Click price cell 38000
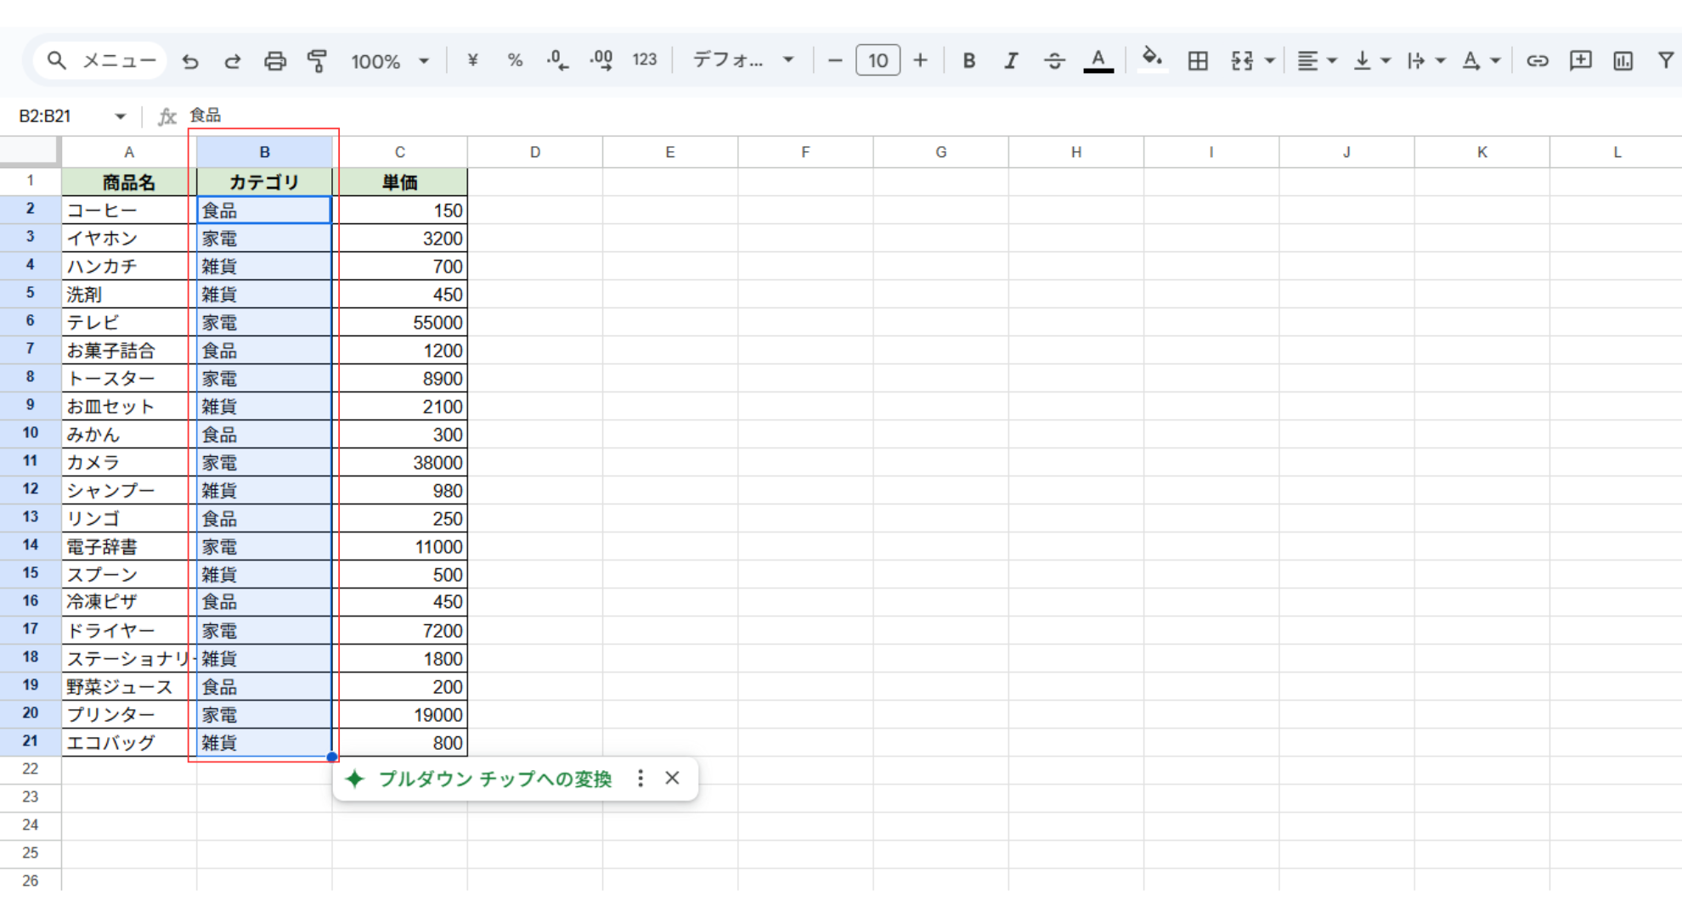The height and width of the screenshot is (917, 1682). (x=399, y=462)
